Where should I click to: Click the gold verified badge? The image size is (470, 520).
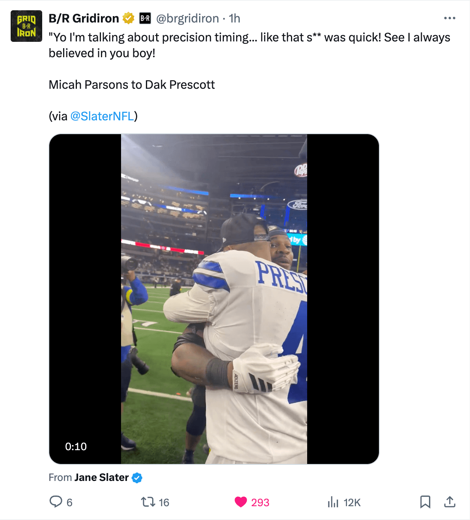pos(128,18)
